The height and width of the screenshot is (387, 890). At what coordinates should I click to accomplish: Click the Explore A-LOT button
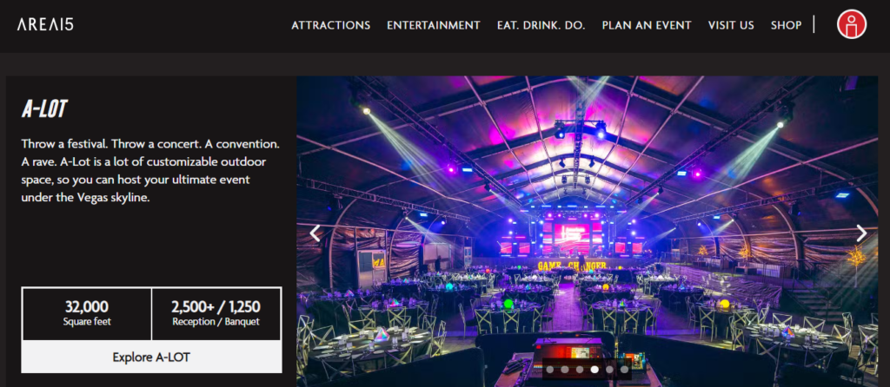coord(151,357)
